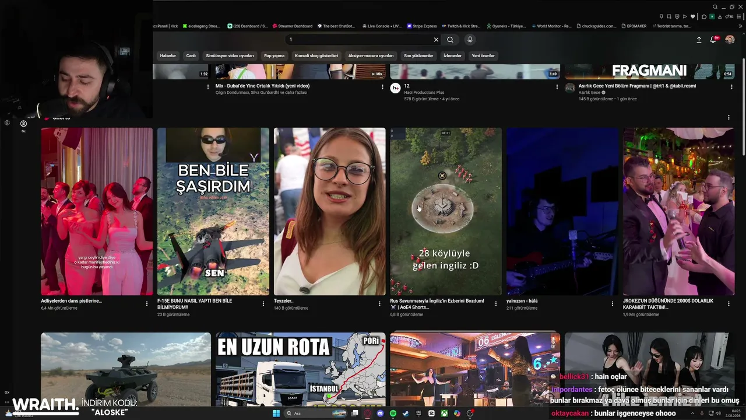The width and height of the screenshot is (746, 420).
Task: Select the İzlenenler filter chip
Action: 452,56
